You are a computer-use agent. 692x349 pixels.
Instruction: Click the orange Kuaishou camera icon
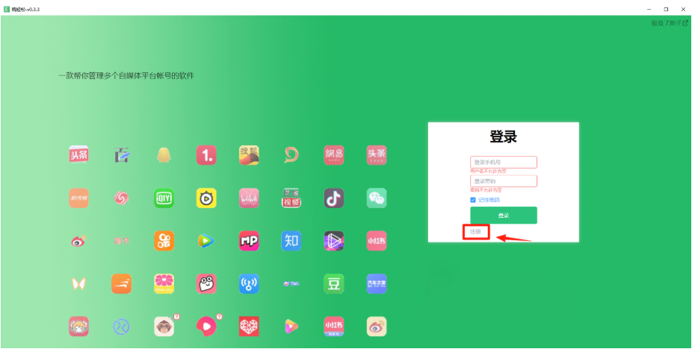tap(164, 241)
